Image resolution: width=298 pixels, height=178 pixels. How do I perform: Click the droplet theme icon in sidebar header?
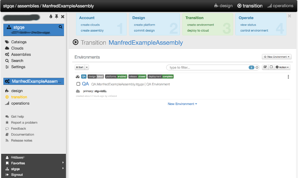click(51, 17)
